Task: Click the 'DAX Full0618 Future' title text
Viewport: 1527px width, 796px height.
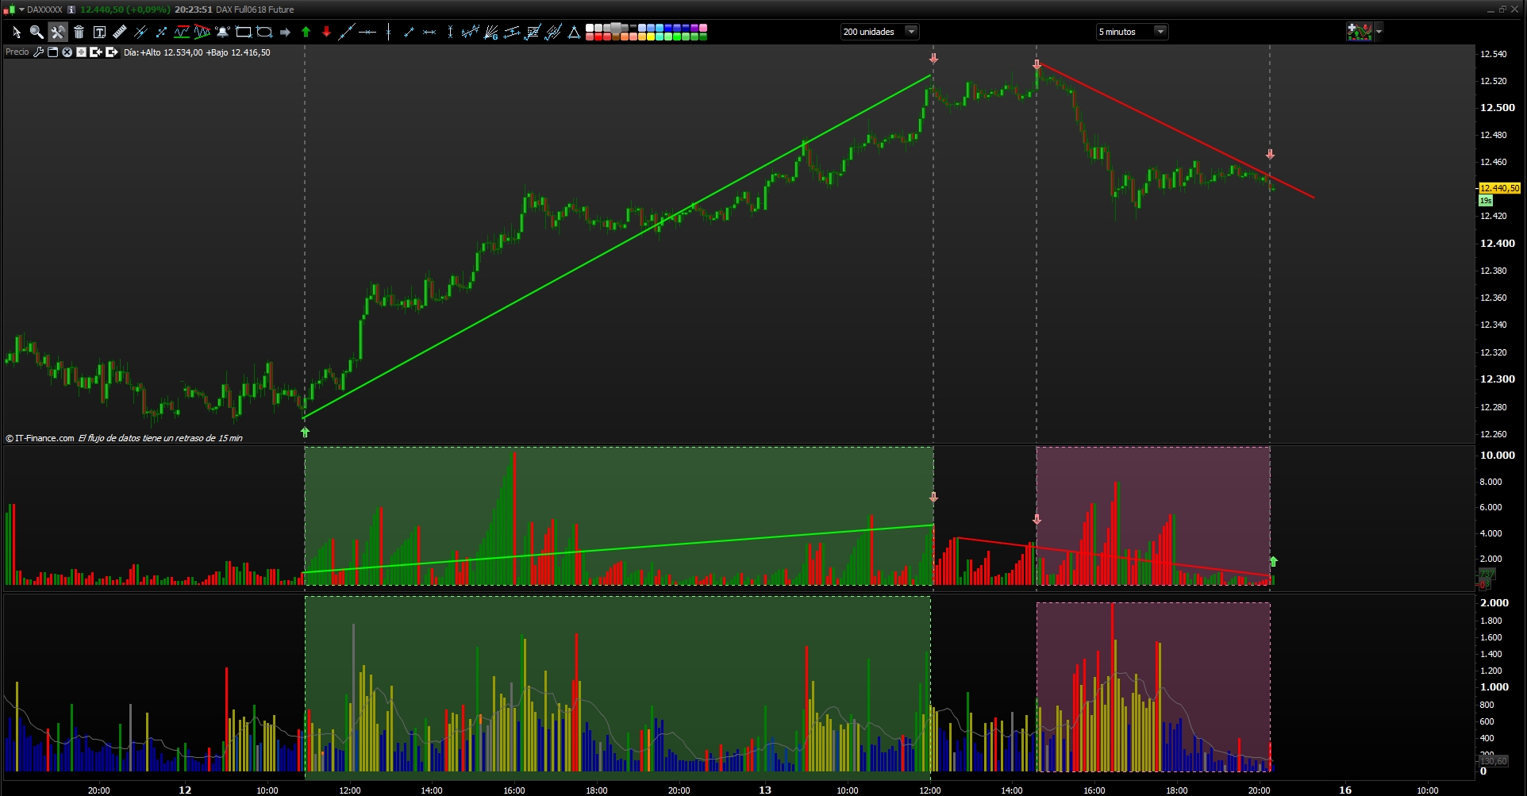Action: coord(255,10)
